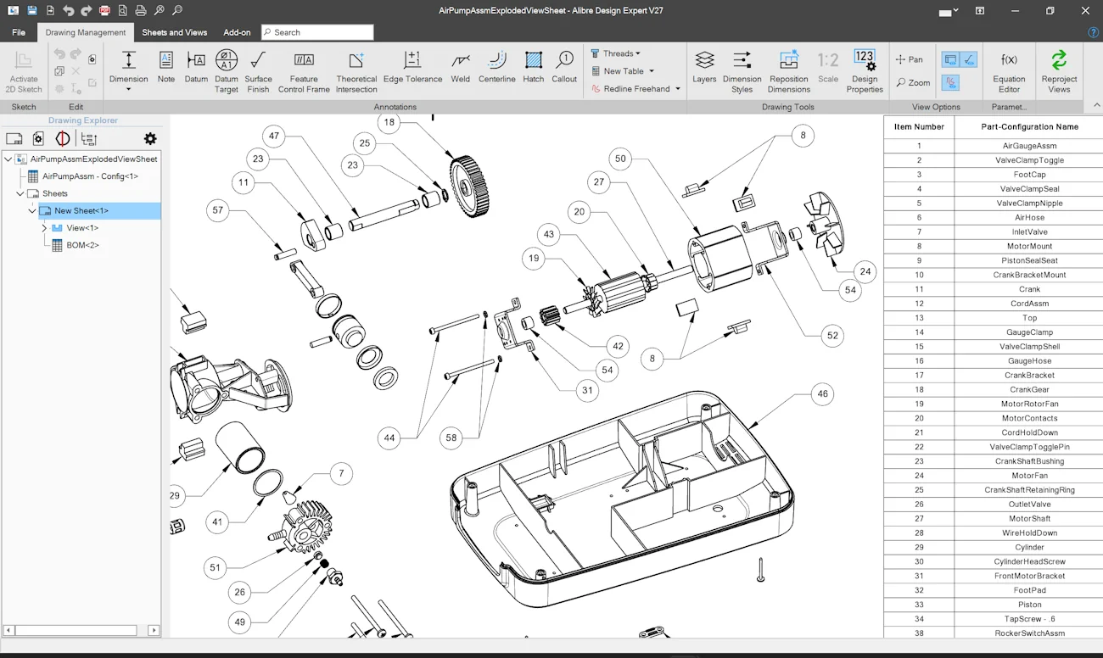Collapse the AirPumpAssmExplodedViewSheet root node

pos(9,159)
